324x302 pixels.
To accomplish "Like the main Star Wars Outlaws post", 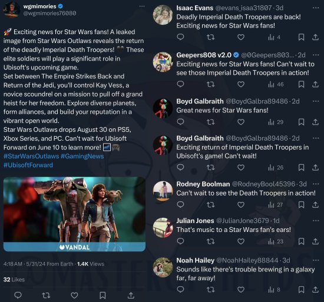I will [74, 296].
